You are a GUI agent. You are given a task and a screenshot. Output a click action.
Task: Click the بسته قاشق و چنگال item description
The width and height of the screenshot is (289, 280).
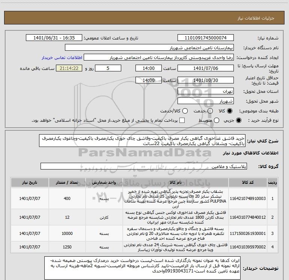click(x=176, y=233)
